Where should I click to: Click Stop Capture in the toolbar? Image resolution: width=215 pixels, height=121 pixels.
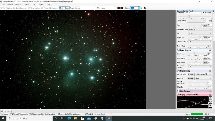coord(34,8)
